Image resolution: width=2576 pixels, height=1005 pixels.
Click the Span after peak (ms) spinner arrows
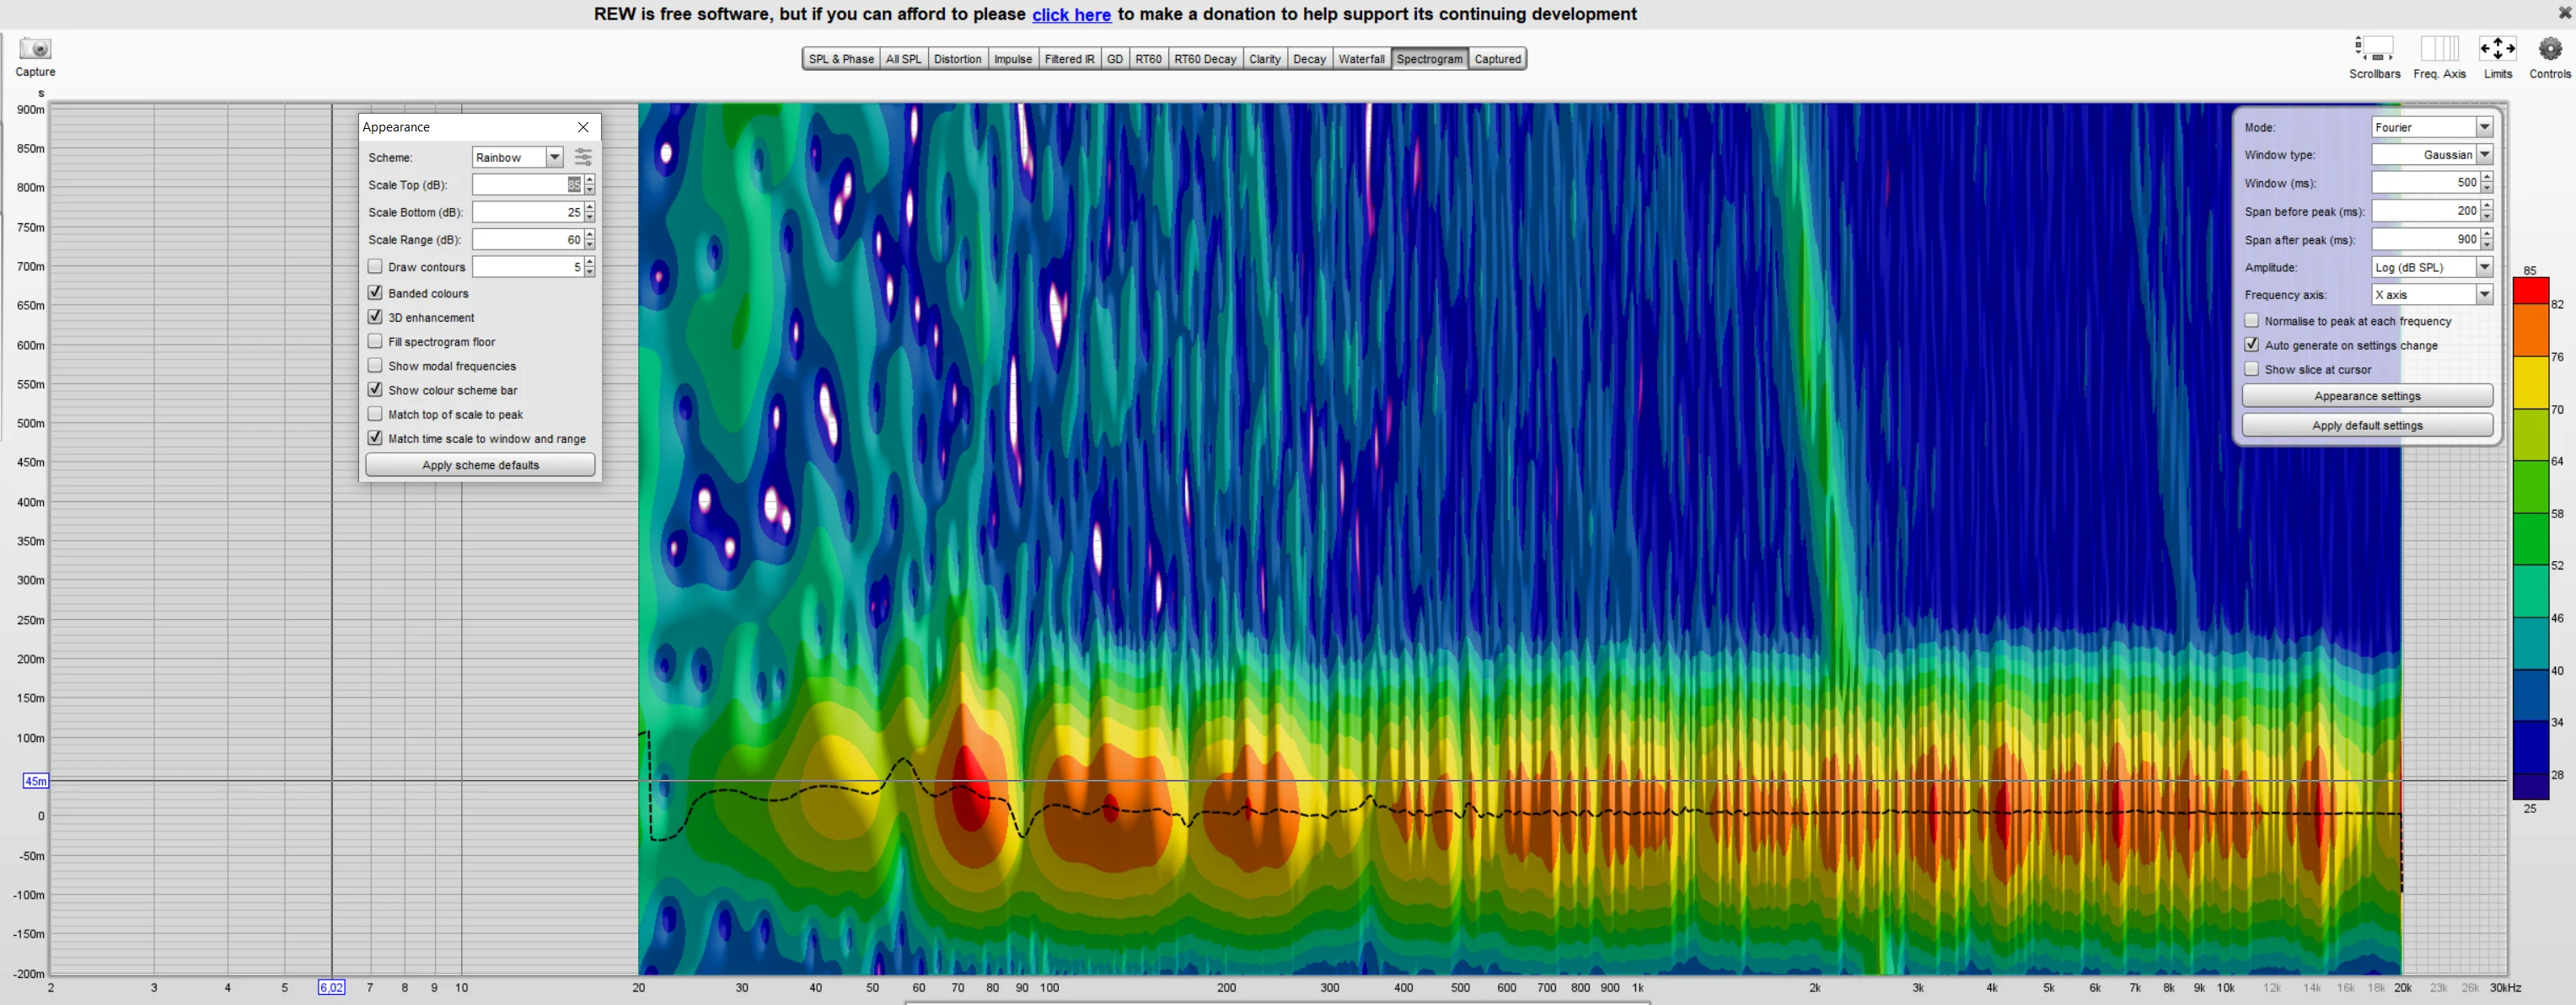2486,240
